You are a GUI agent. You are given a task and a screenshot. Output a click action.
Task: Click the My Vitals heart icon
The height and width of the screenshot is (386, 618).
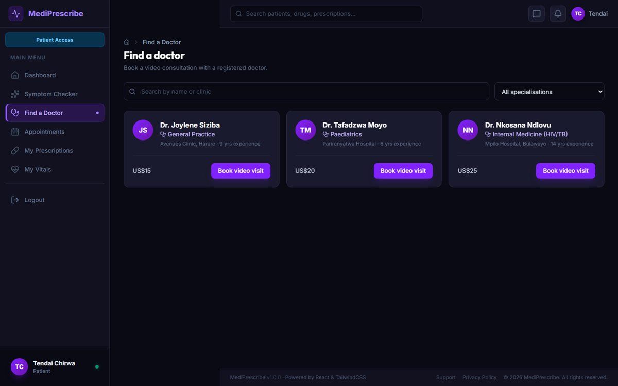coord(15,169)
